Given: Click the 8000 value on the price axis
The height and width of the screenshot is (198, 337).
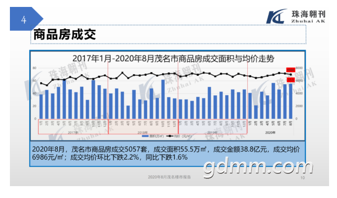Looking at the screenshot, I should tap(299, 68).
